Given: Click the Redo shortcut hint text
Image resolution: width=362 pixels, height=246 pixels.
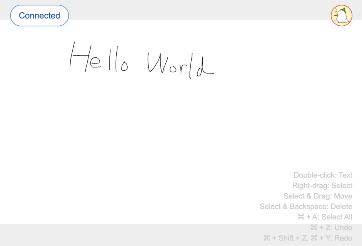Looking at the screenshot, I should [x=308, y=238].
